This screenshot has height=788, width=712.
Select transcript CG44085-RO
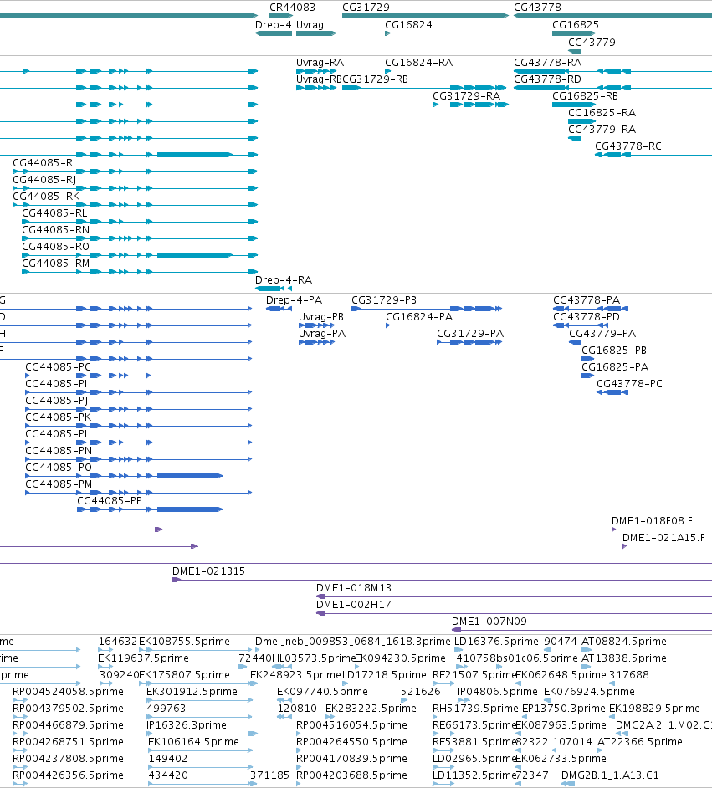55,247
